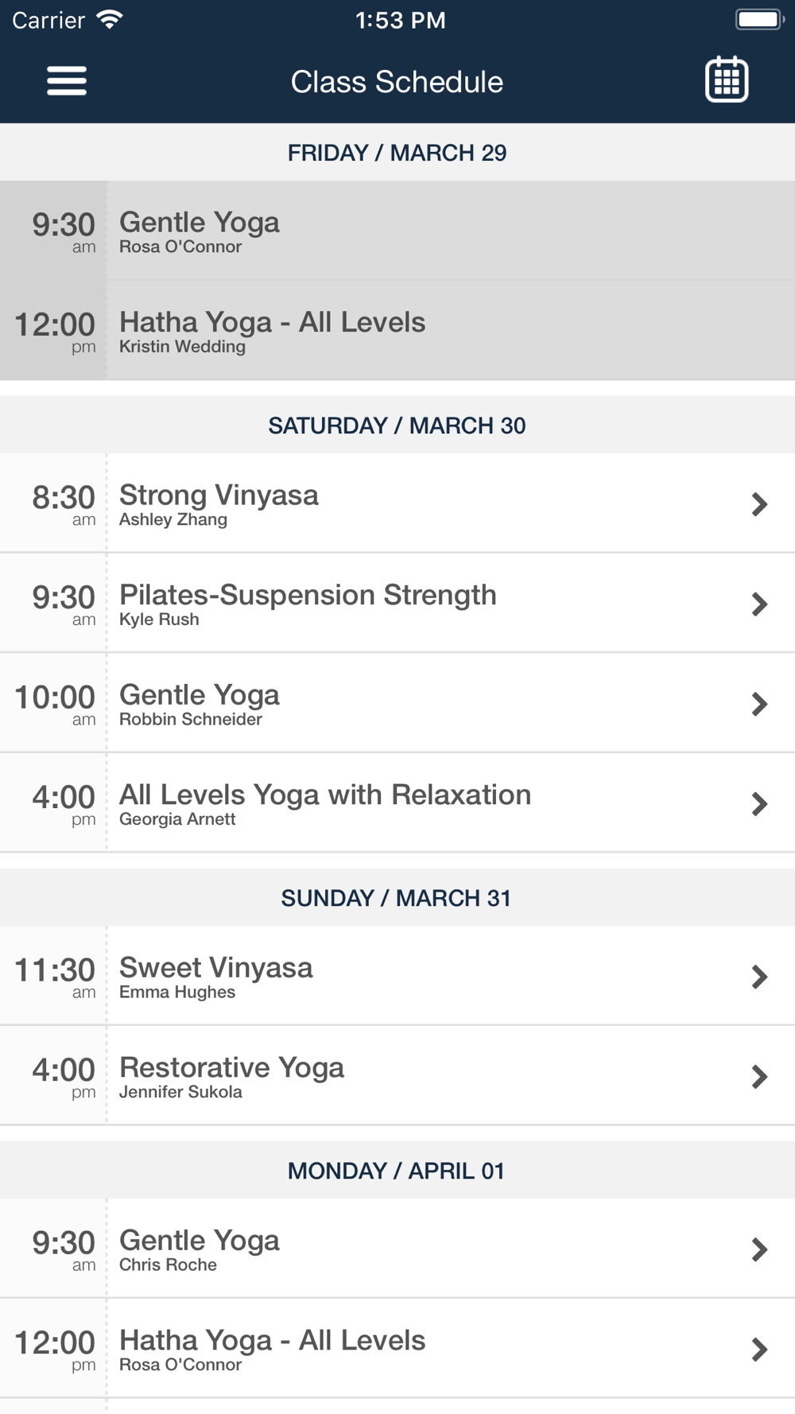Tap chevron for Pilates-Suspension Strength

click(759, 604)
